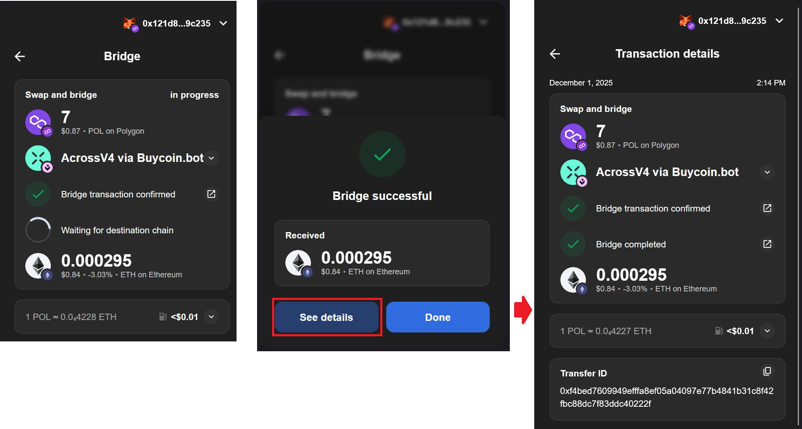The image size is (802, 429).
Task: Click MetaMask fox icon in Transaction details header
Action: tap(686, 21)
